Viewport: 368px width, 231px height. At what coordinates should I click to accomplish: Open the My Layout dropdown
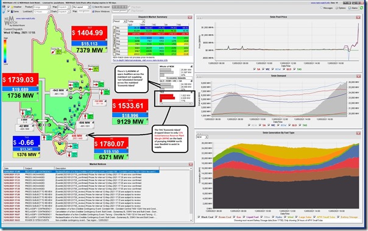pos(82,7)
